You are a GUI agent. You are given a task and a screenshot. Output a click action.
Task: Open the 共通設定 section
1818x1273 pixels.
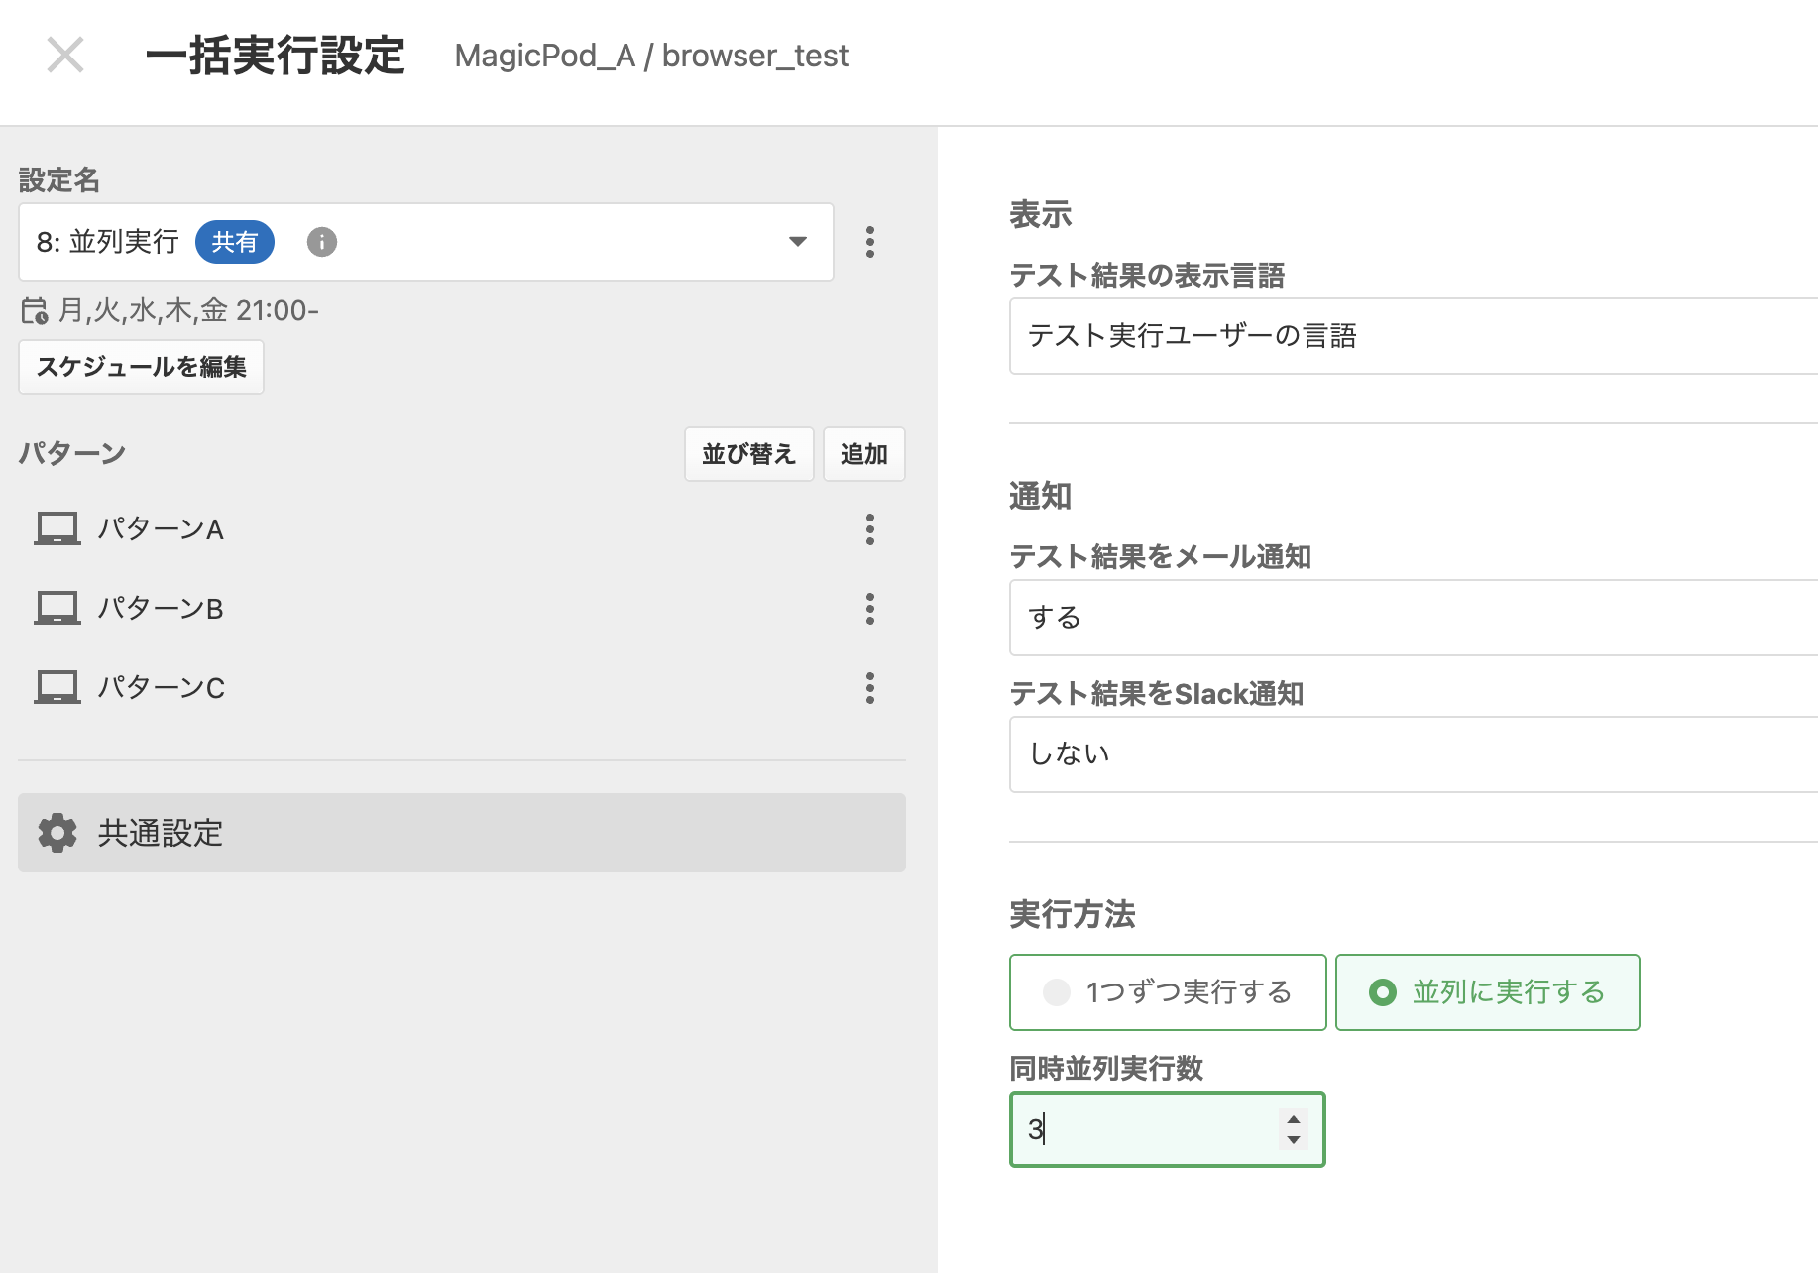click(462, 833)
